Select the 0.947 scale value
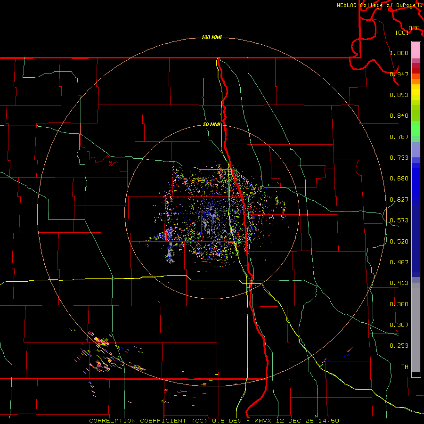 pyautogui.click(x=399, y=74)
